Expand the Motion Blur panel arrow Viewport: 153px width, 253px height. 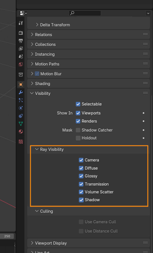pos(32,74)
